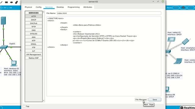This screenshot has width=195, height=109.
Task: Select the NTP service
Action: (34, 41)
